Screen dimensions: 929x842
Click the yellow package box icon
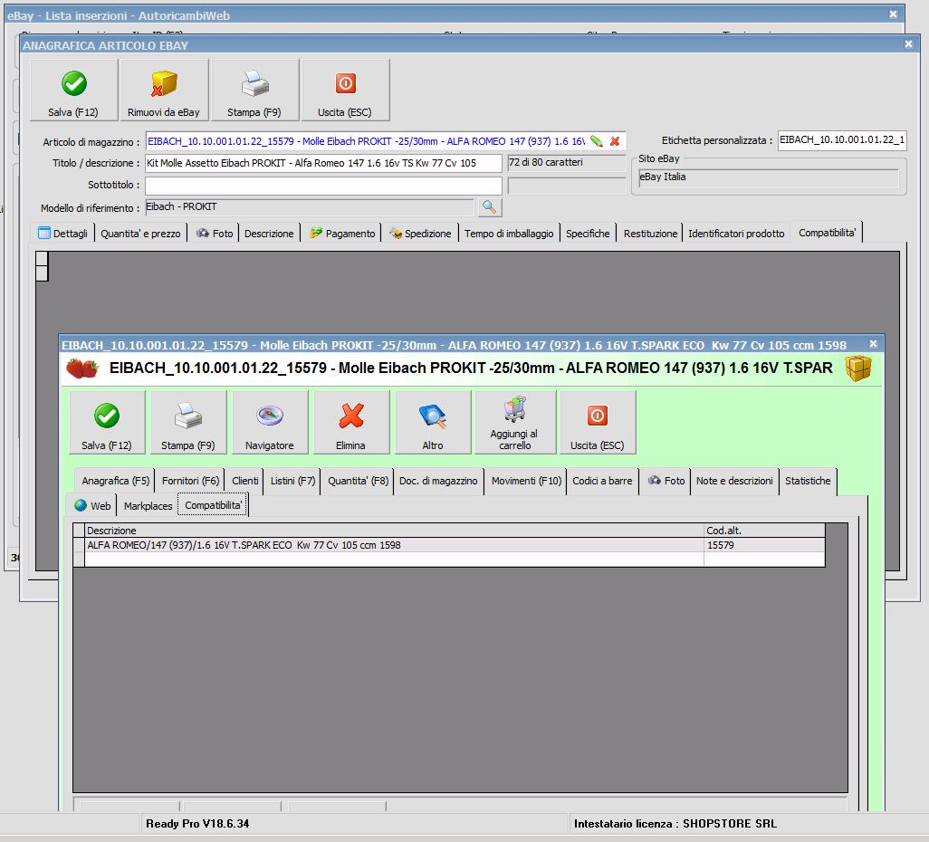pyautogui.click(x=858, y=368)
